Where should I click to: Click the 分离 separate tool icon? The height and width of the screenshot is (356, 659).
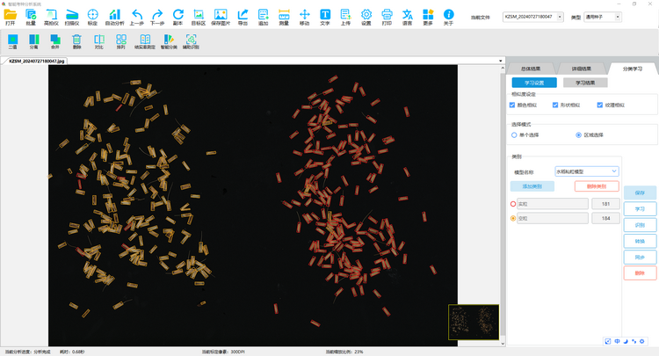[x=33, y=40]
